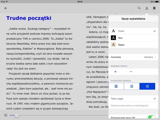Select the Noc night theme row
160x120 pixels.
(x=133, y=38)
